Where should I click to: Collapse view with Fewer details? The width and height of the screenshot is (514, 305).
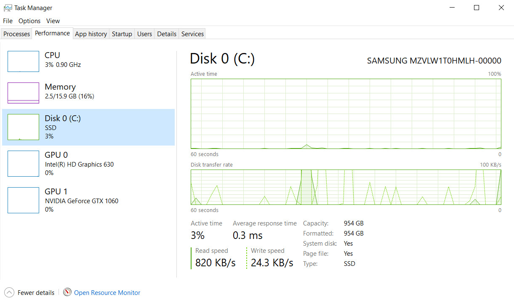pos(36,293)
